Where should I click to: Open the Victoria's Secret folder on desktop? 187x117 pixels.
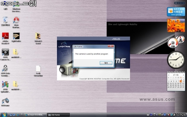38,38
